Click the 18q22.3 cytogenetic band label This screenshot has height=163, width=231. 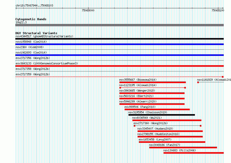pos(21,22)
